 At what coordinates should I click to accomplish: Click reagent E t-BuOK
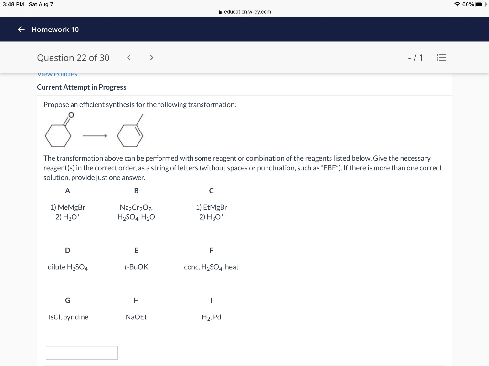[136, 267]
